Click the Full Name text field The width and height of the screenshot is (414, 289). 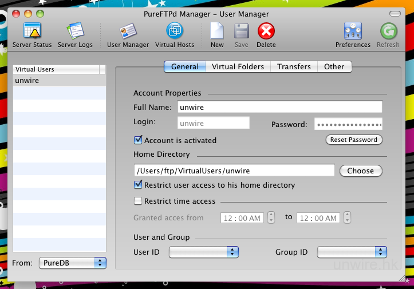pyautogui.click(x=279, y=107)
